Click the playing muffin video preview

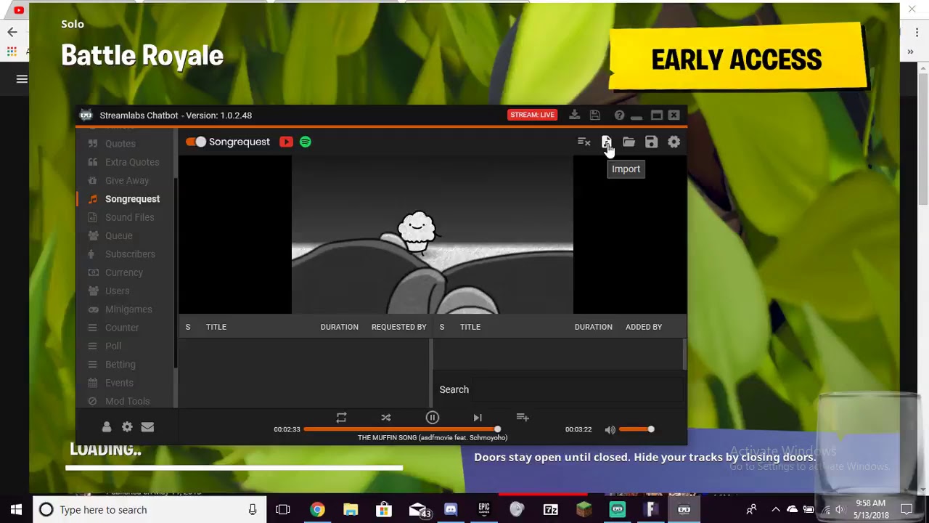(x=433, y=234)
